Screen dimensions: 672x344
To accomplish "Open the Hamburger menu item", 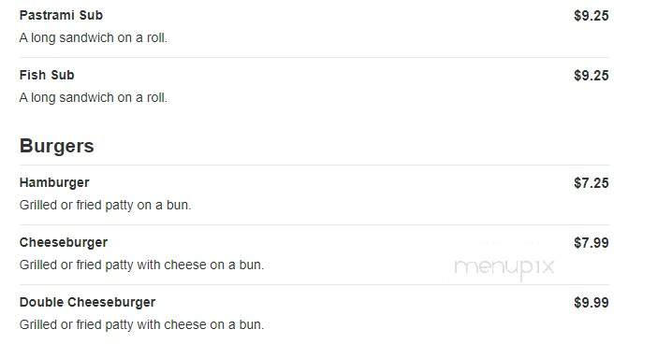I will pos(54,182).
